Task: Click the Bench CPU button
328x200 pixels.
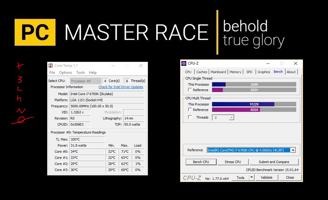Action: [x=201, y=162]
